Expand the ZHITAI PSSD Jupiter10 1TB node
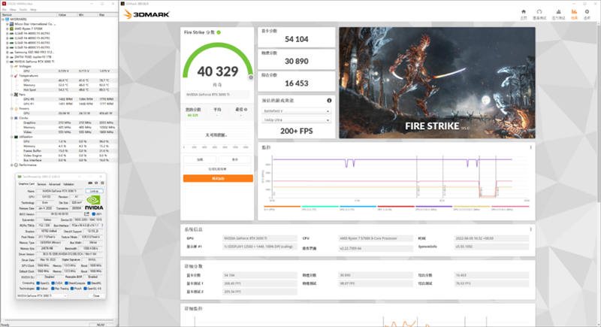 (8, 56)
